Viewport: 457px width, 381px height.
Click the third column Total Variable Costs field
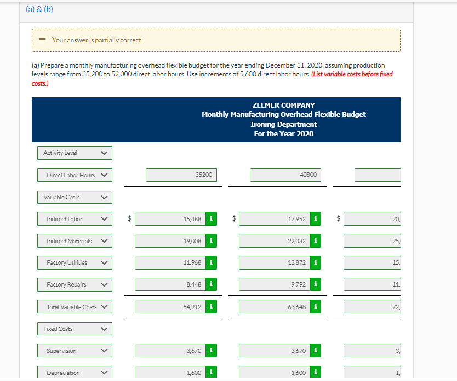click(x=372, y=306)
